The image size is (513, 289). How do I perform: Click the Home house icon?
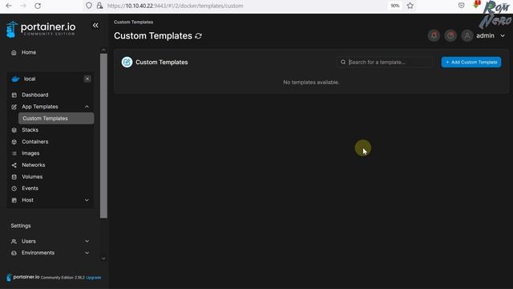(x=14, y=52)
